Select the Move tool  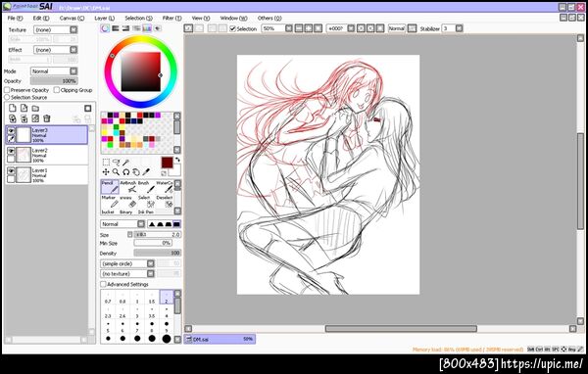[x=106, y=172]
